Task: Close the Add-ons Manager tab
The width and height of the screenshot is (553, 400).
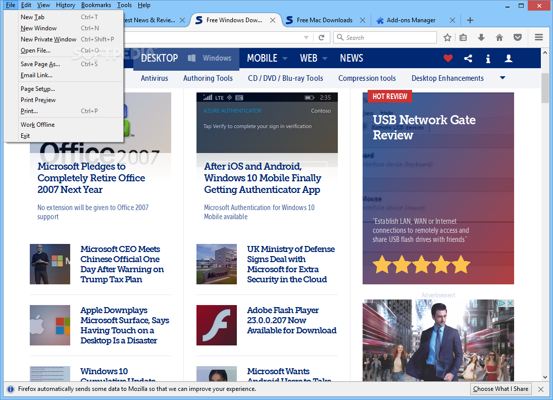Action: [x=453, y=20]
